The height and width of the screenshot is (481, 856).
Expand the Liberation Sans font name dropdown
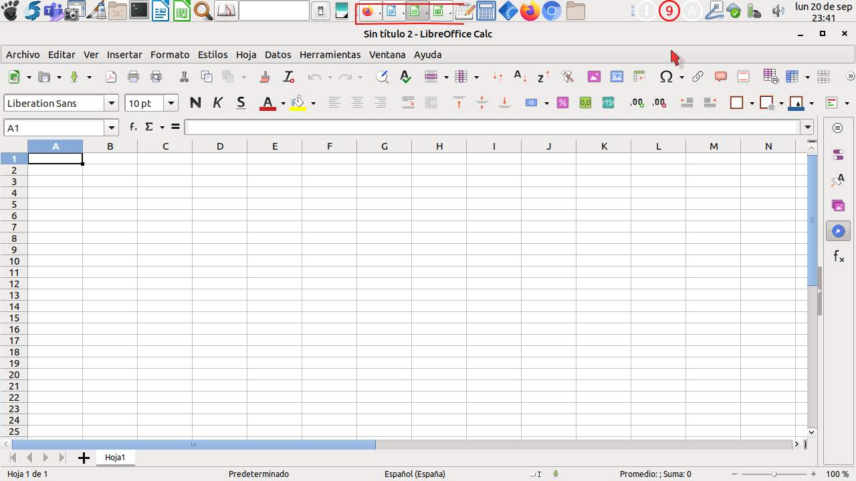tap(112, 103)
